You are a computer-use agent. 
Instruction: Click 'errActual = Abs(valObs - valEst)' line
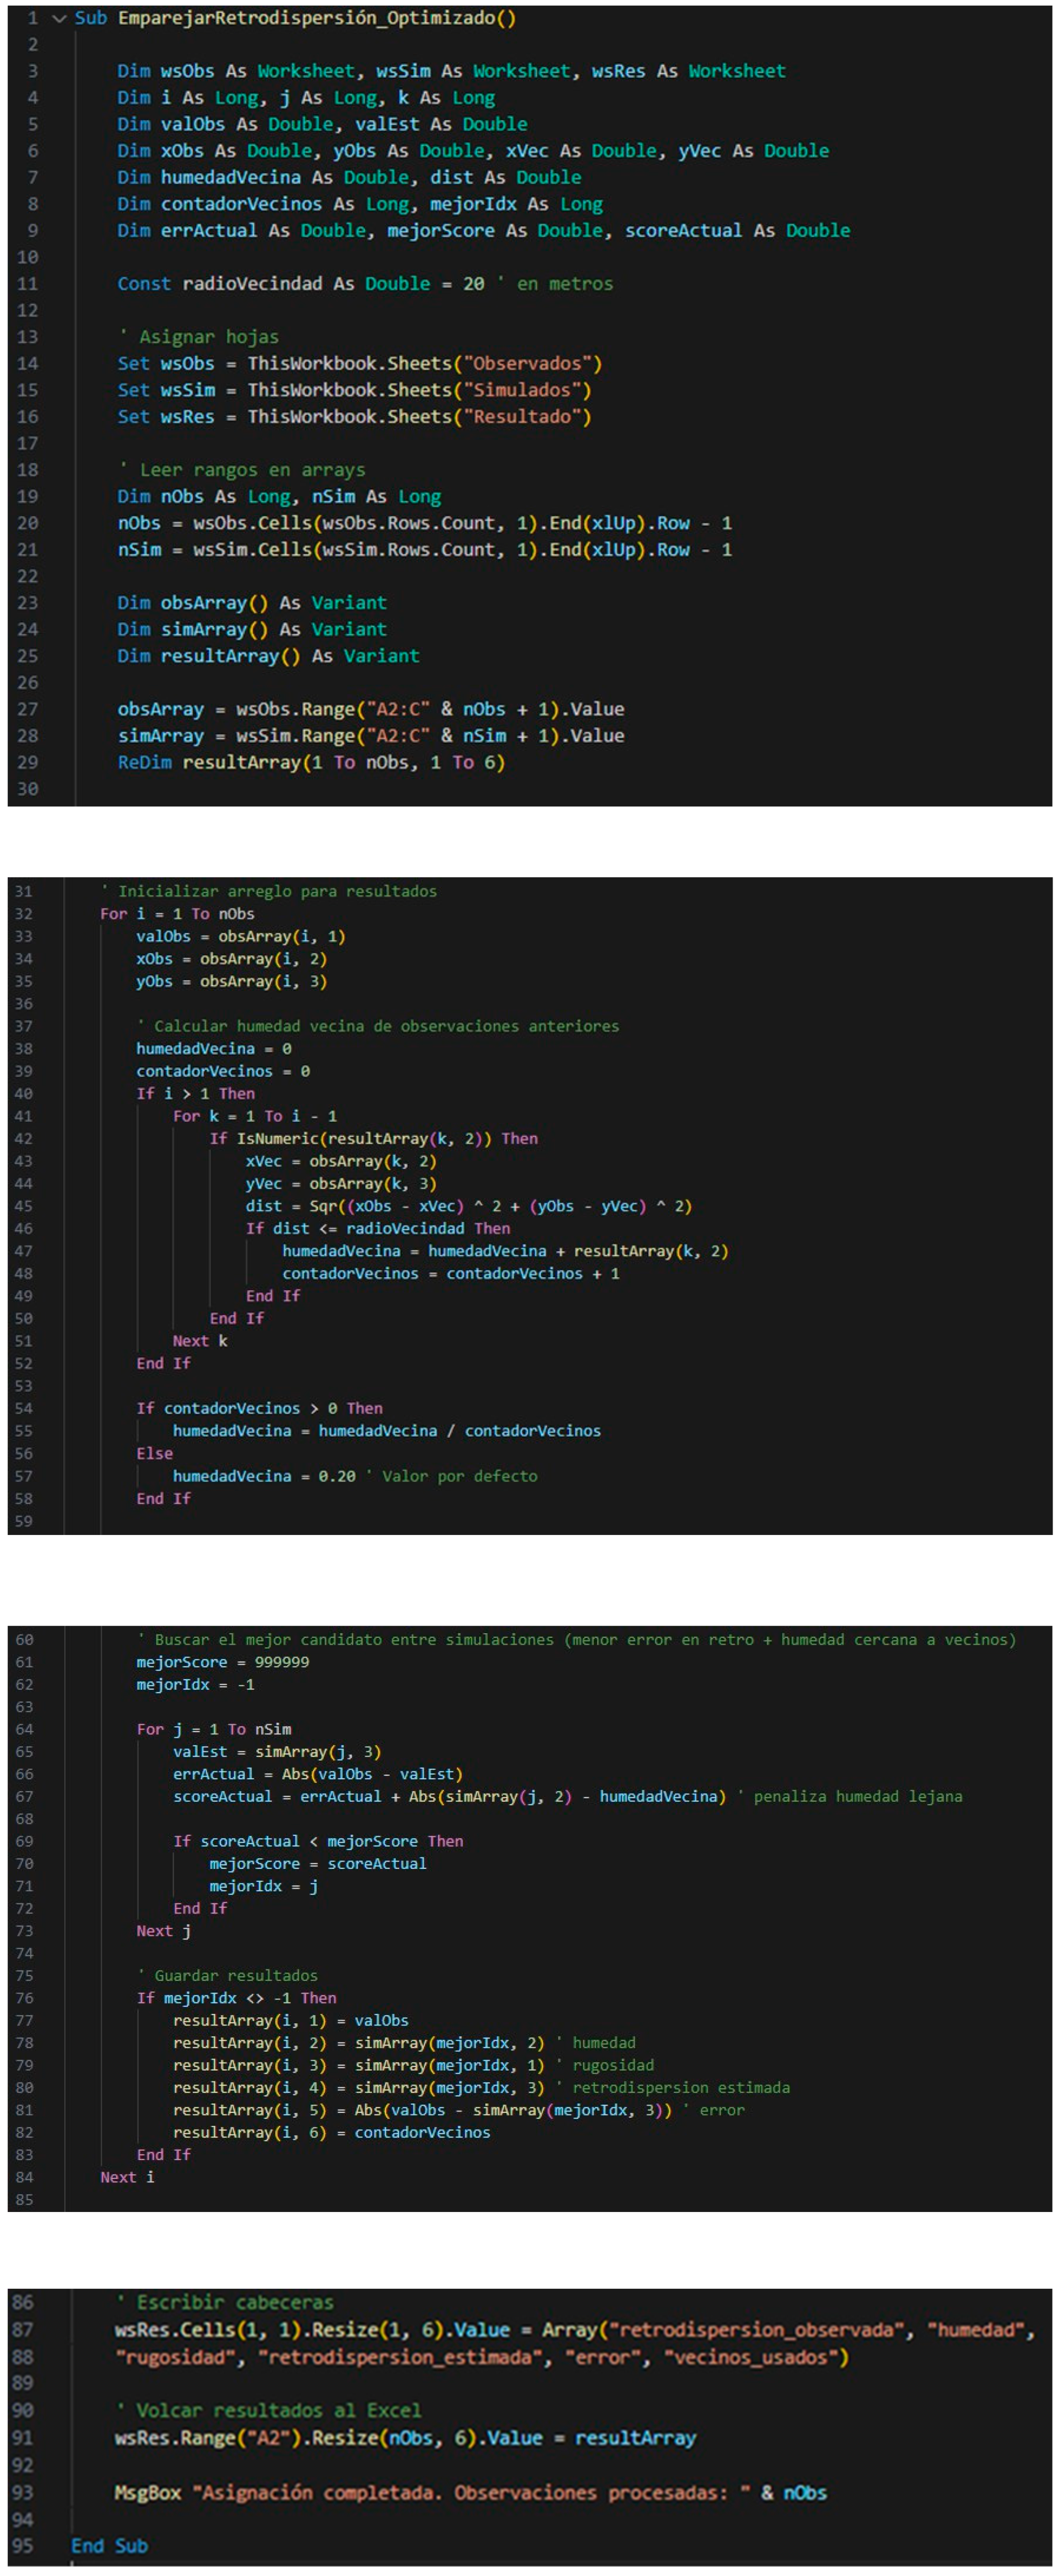tap(318, 1774)
